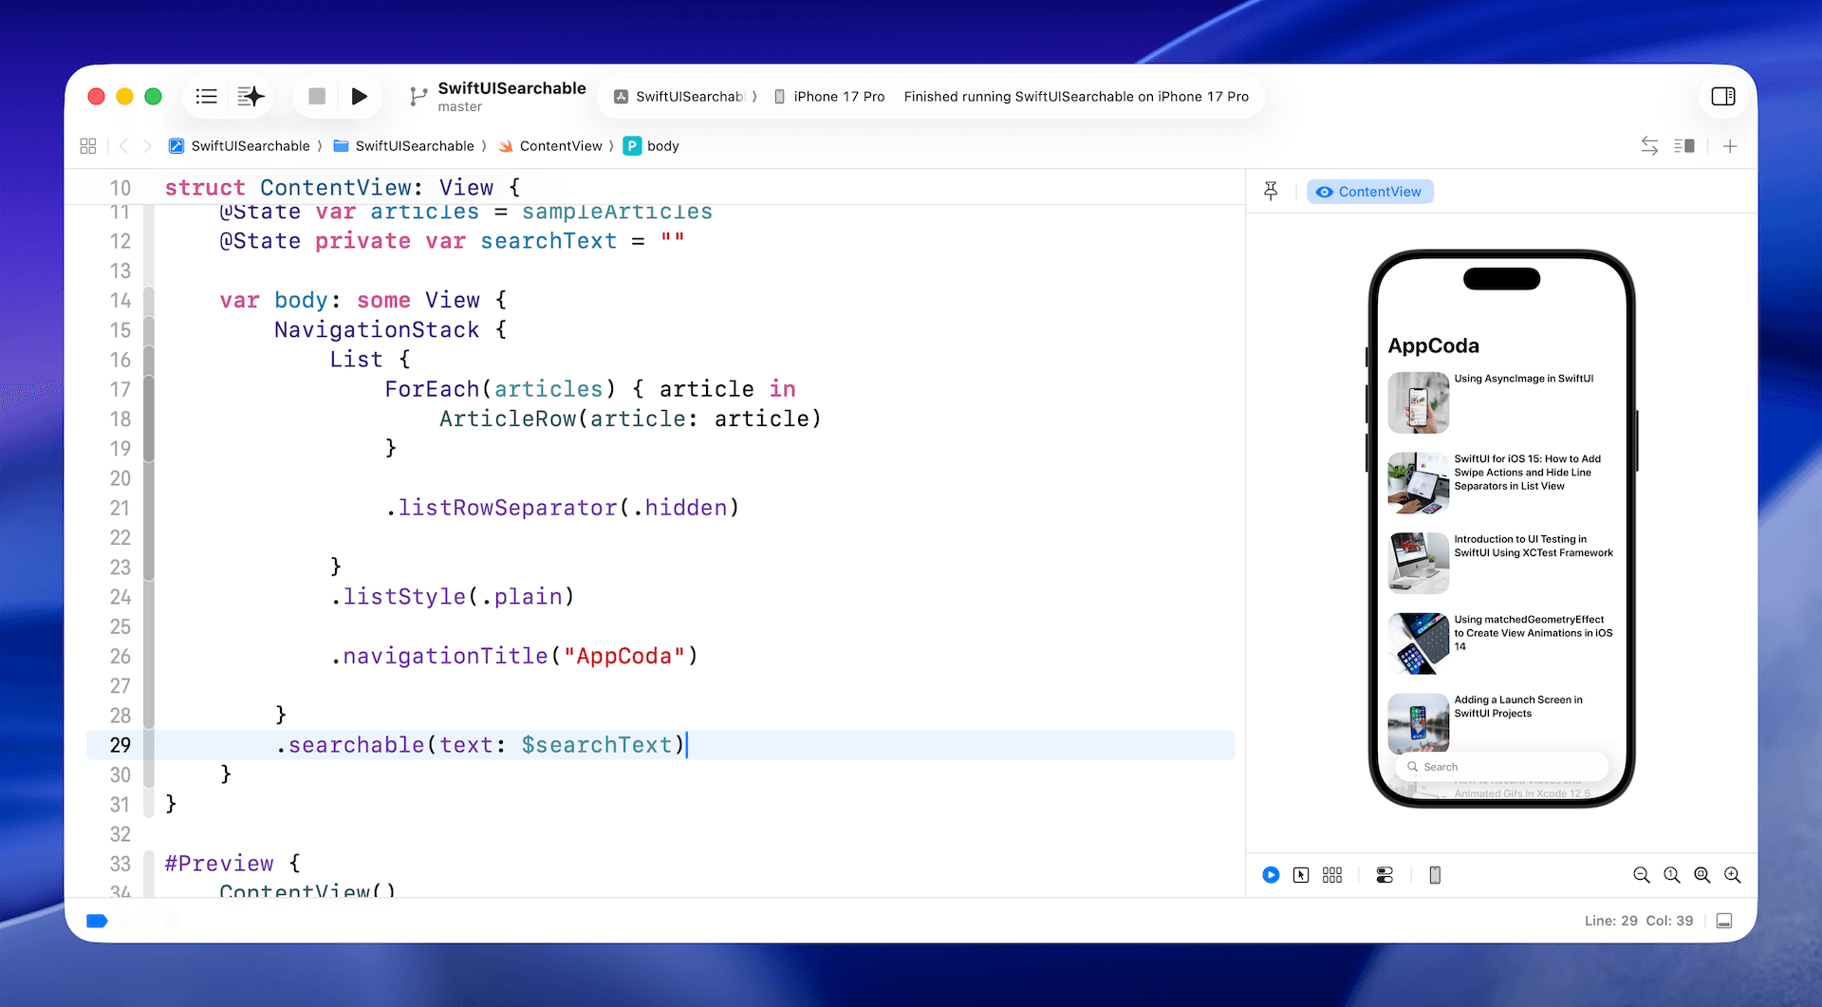The width and height of the screenshot is (1822, 1007).
Task: Open the master branch source control menu
Action: (x=460, y=107)
